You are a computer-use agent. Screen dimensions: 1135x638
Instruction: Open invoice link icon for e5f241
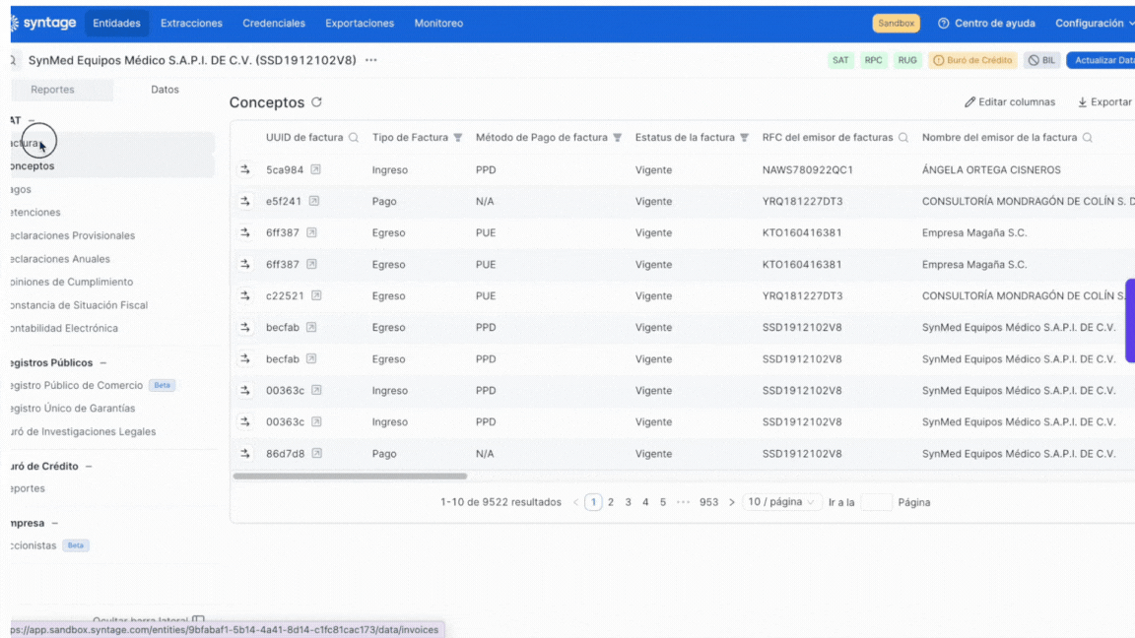(x=313, y=201)
